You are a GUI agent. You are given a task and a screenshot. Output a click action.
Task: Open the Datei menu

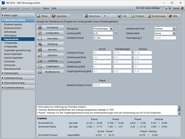point(4,8)
